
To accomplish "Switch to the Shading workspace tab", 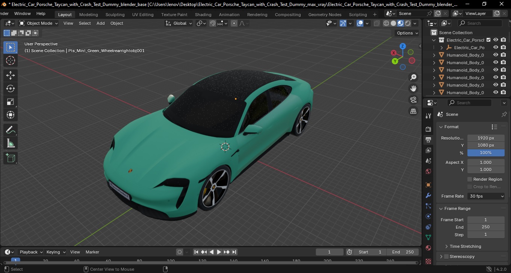I will coord(203,15).
